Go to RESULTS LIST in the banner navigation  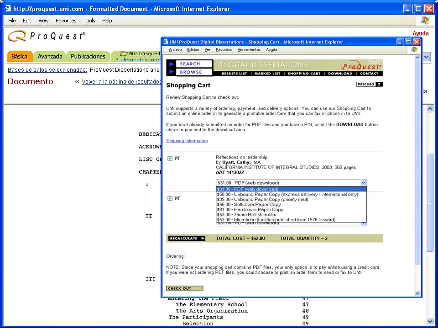(235, 74)
